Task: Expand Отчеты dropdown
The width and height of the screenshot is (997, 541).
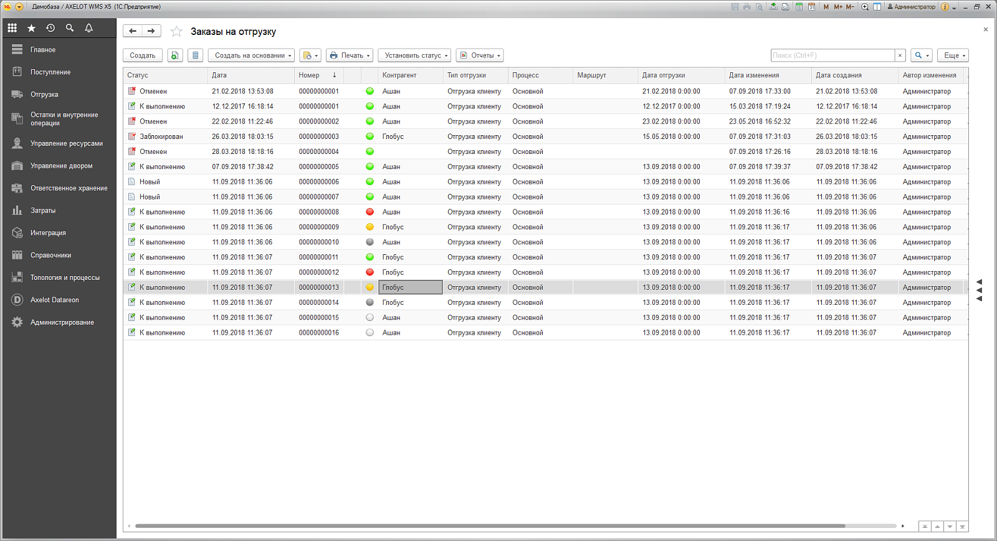Action: [480, 55]
